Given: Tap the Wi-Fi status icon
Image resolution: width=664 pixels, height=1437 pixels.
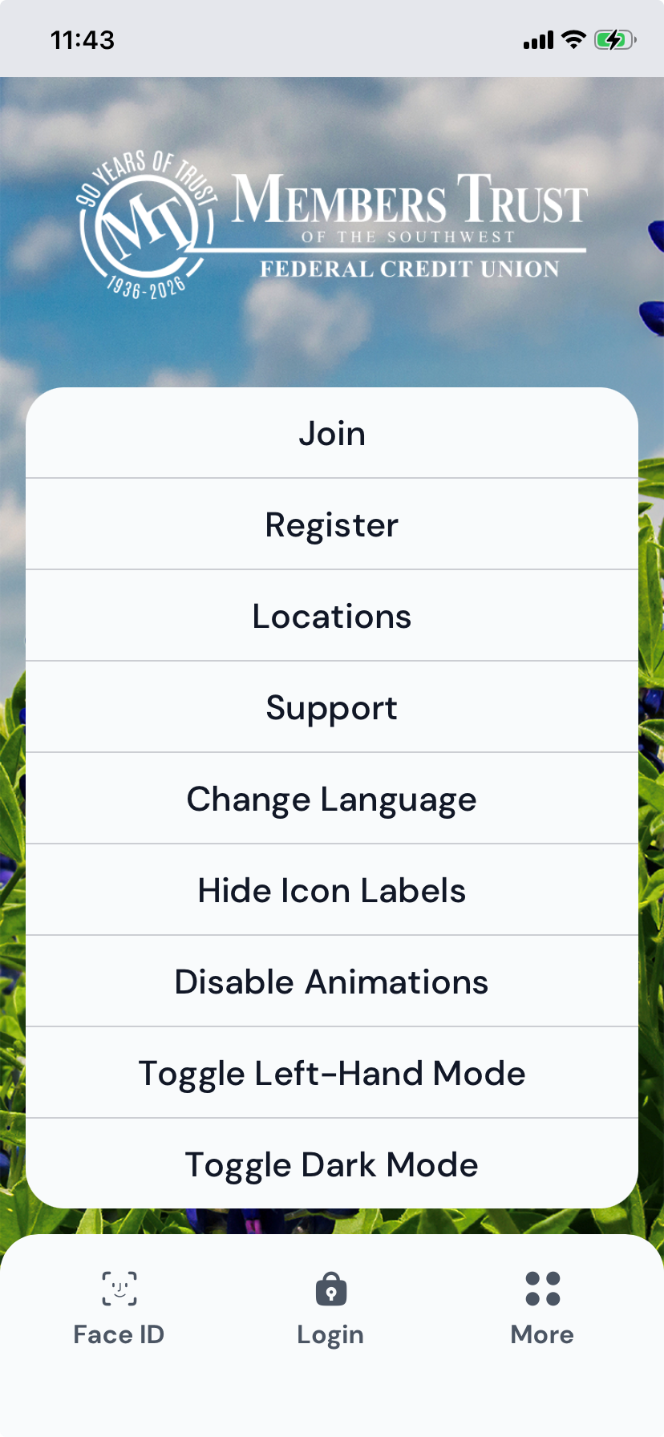Looking at the screenshot, I should click(x=573, y=39).
